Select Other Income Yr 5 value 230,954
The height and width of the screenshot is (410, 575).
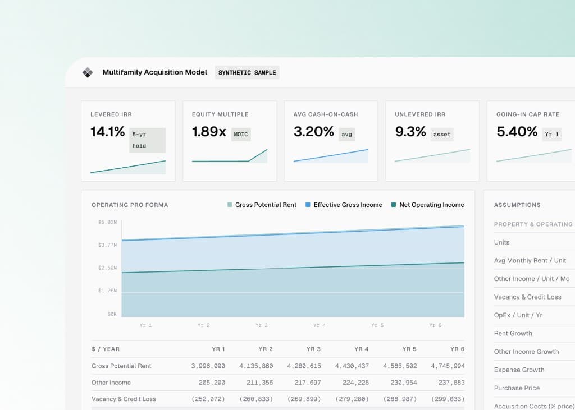click(x=403, y=383)
